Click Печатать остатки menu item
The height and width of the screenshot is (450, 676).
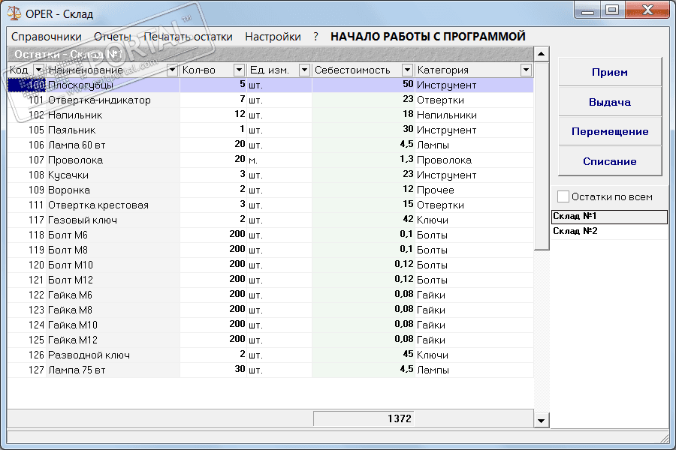click(x=188, y=37)
